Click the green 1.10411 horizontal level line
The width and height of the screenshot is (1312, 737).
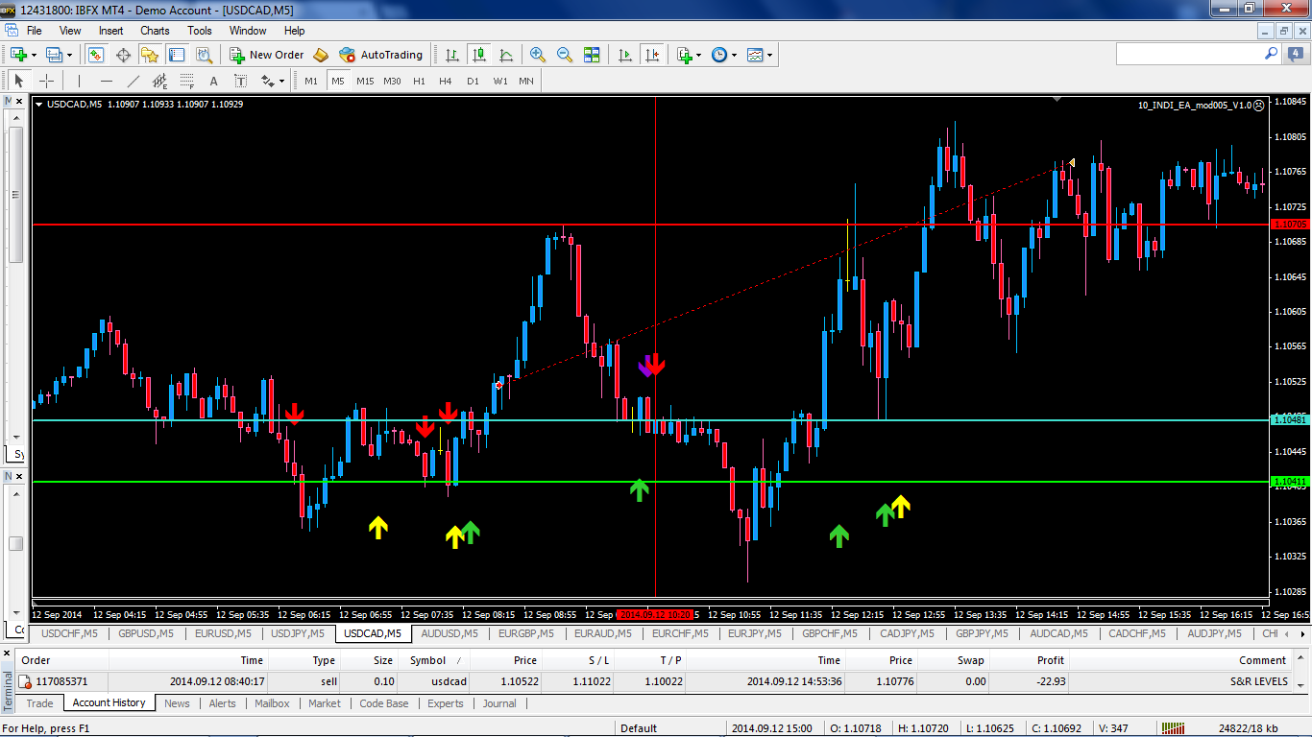click(x=576, y=482)
